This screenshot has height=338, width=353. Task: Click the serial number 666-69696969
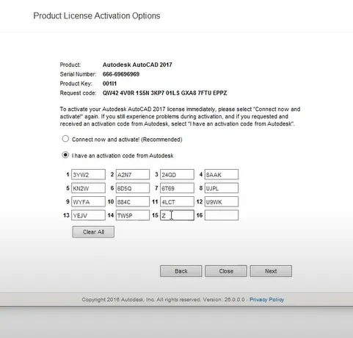(x=121, y=74)
